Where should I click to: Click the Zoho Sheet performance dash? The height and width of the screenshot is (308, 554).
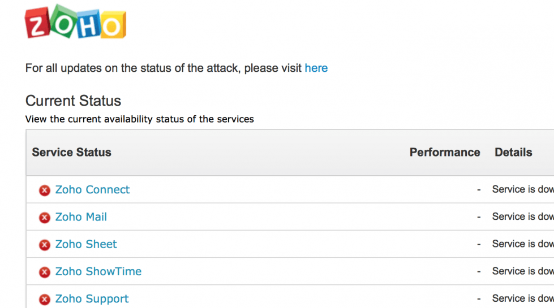(479, 244)
